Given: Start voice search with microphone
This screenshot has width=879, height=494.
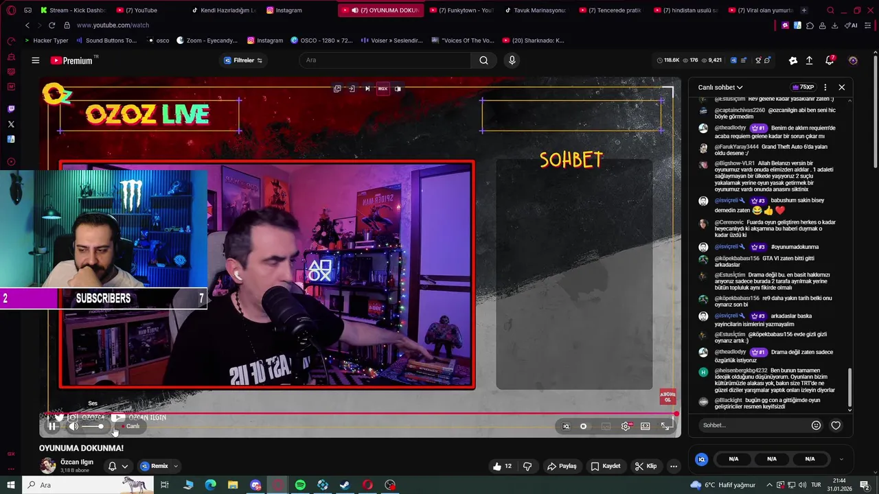Looking at the screenshot, I should (x=512, y=60).
